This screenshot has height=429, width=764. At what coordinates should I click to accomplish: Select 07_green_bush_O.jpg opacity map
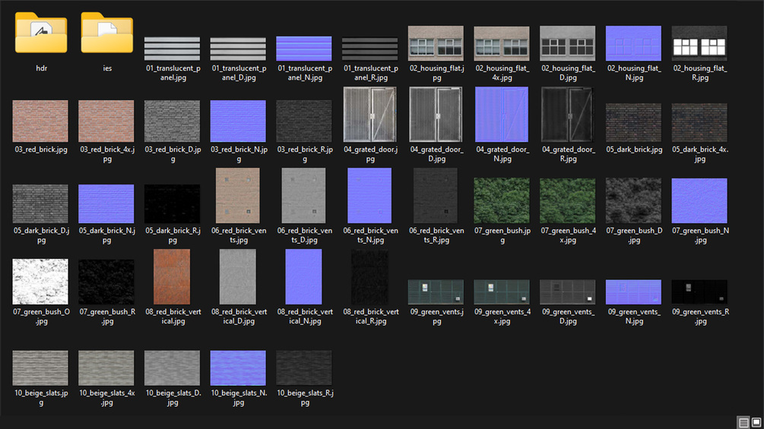(40, 282)
